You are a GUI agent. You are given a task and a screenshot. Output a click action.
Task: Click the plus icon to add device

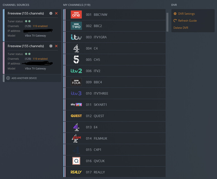coord(8,78)
